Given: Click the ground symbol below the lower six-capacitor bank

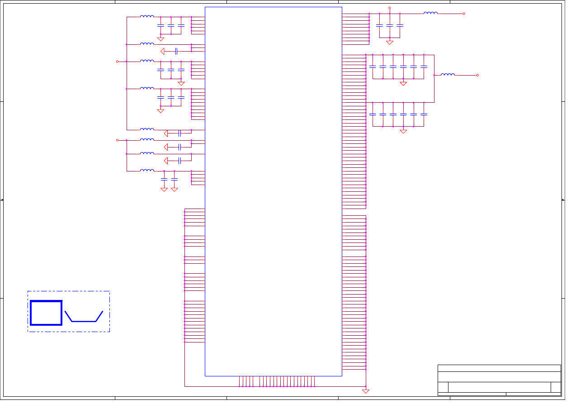Looking at the screenshot, I should 403,132.
